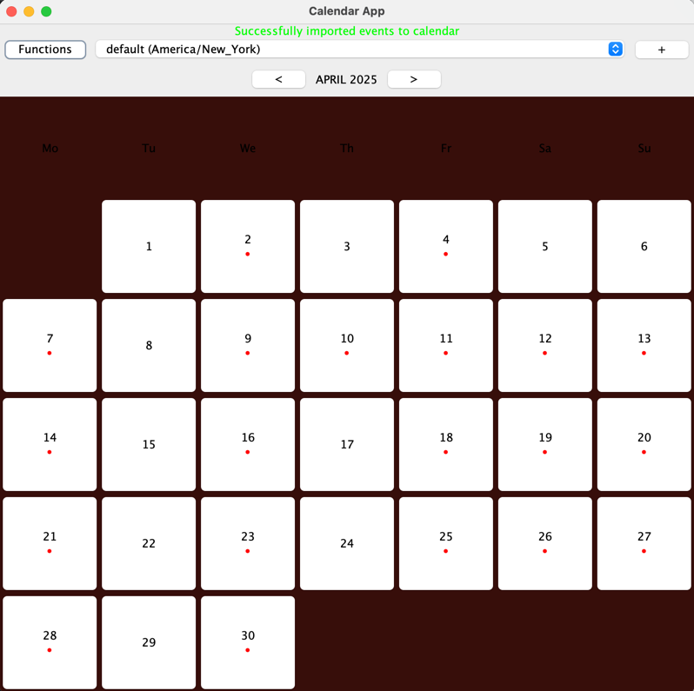Choose April 27 day cell

point(644,544)
